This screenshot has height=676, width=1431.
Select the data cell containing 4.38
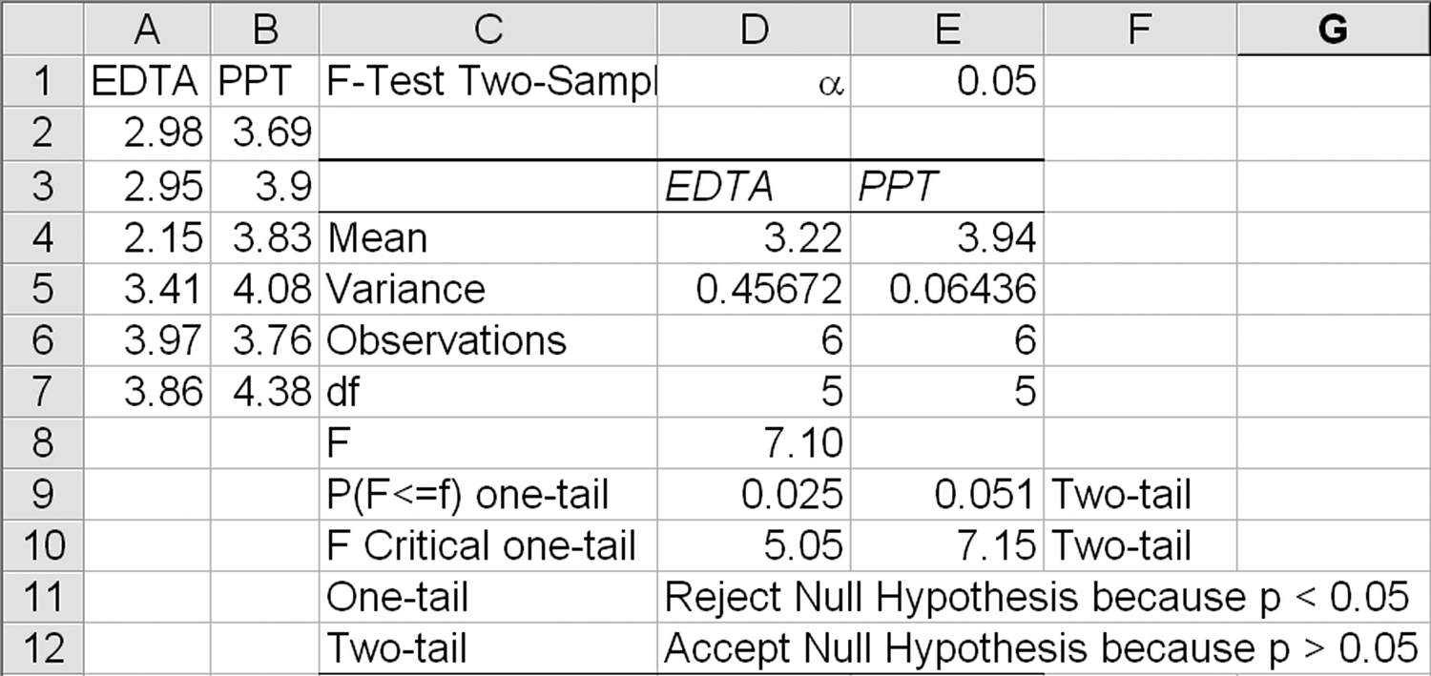click(265, 391)
